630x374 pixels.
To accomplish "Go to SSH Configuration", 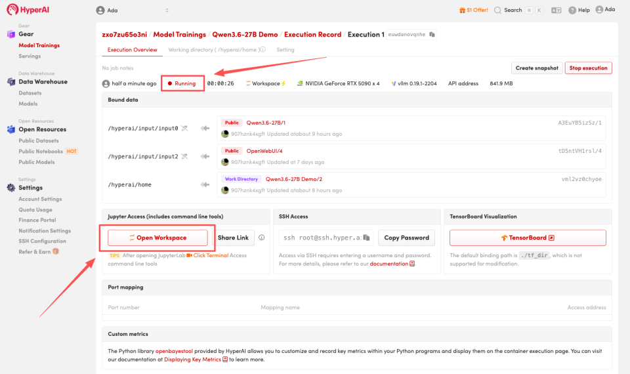I will pos(42,241).
